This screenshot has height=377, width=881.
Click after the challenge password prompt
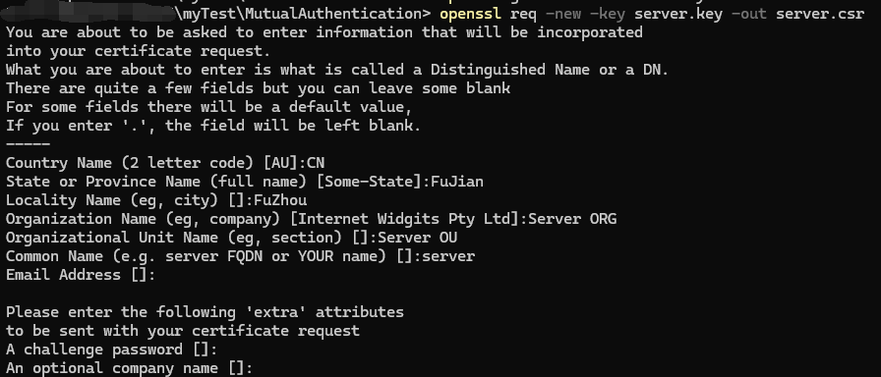[222, 350]
